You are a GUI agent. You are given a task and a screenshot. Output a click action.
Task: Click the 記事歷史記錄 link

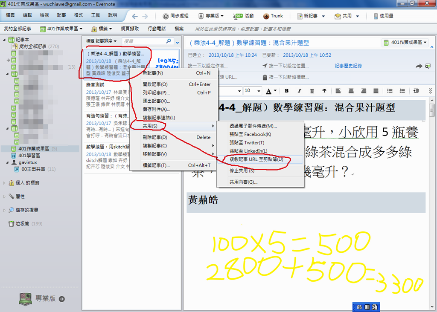point(348,66)
